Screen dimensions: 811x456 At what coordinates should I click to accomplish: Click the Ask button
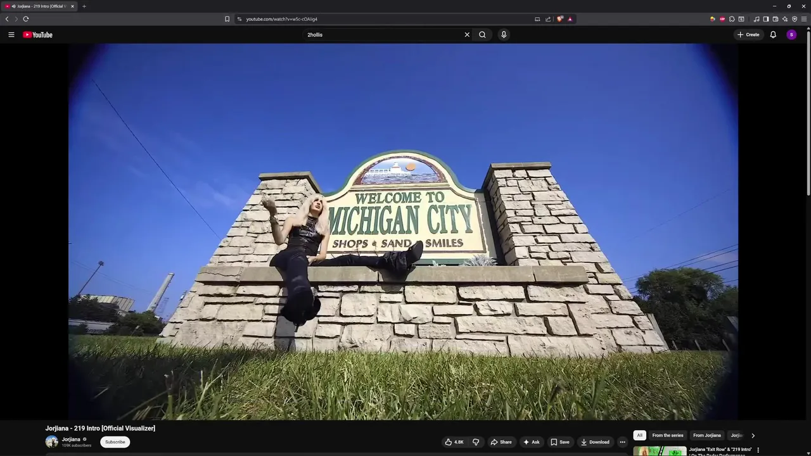[531, 442]
